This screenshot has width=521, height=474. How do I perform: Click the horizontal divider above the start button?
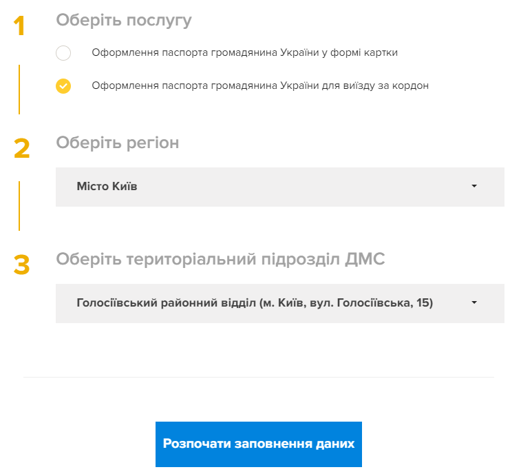[259, 377]
